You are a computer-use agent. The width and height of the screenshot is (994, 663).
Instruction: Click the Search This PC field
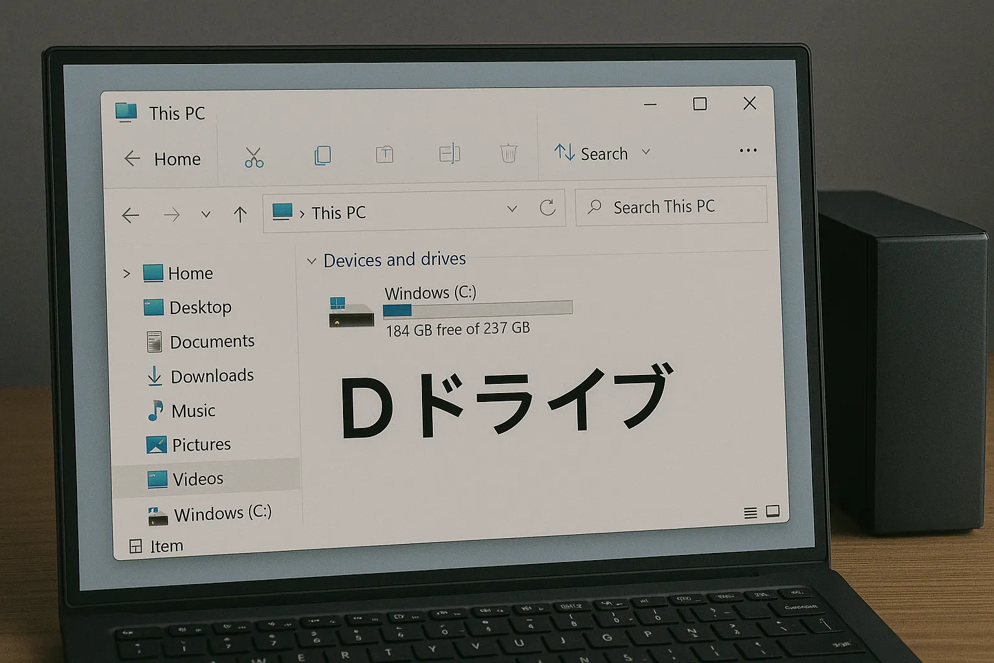coord(671,207)
